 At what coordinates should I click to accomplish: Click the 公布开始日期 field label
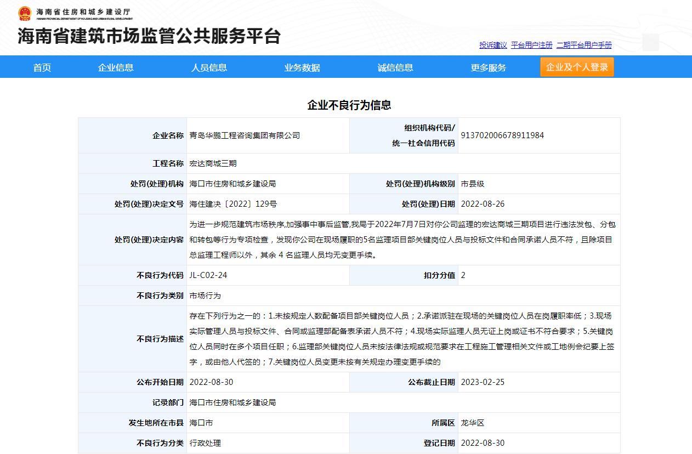[160, 382]
